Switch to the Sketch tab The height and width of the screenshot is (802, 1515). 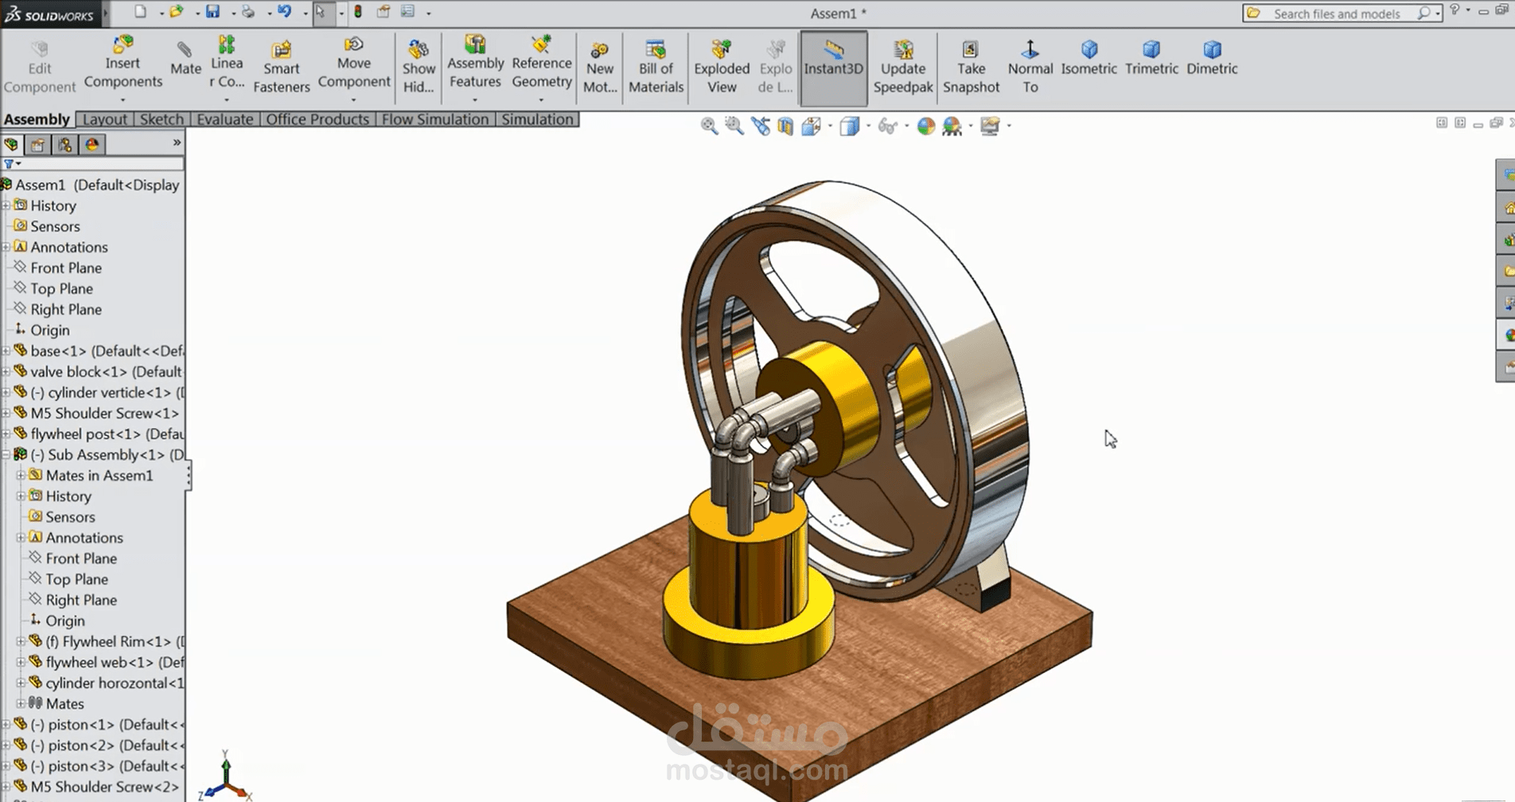(x=162, y=119)
